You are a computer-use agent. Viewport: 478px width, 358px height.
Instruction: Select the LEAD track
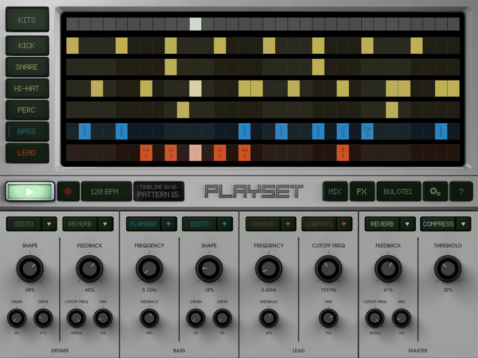pos(27,153)
